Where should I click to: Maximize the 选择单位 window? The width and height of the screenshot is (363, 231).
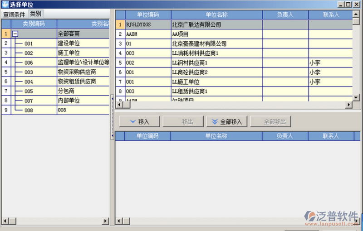click(348, 4)
